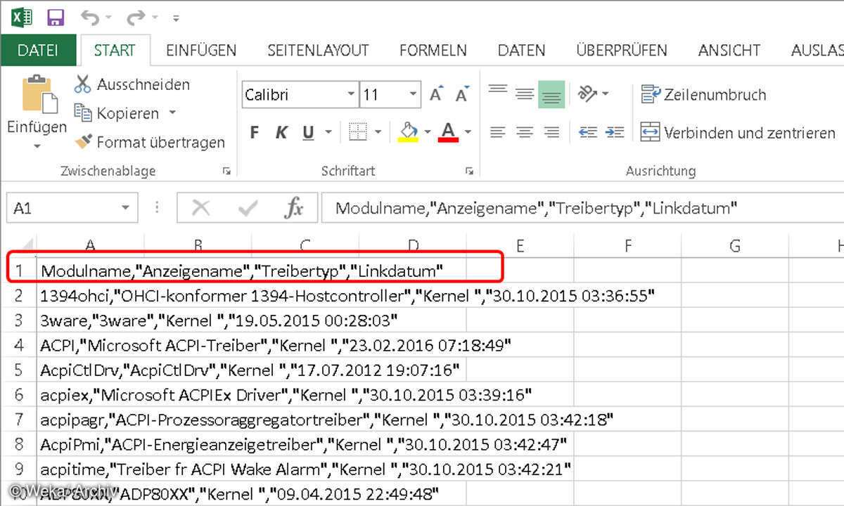Click the confirm checkmark formula icon
This screenshot has height=506, width=844.
point(248,208)
